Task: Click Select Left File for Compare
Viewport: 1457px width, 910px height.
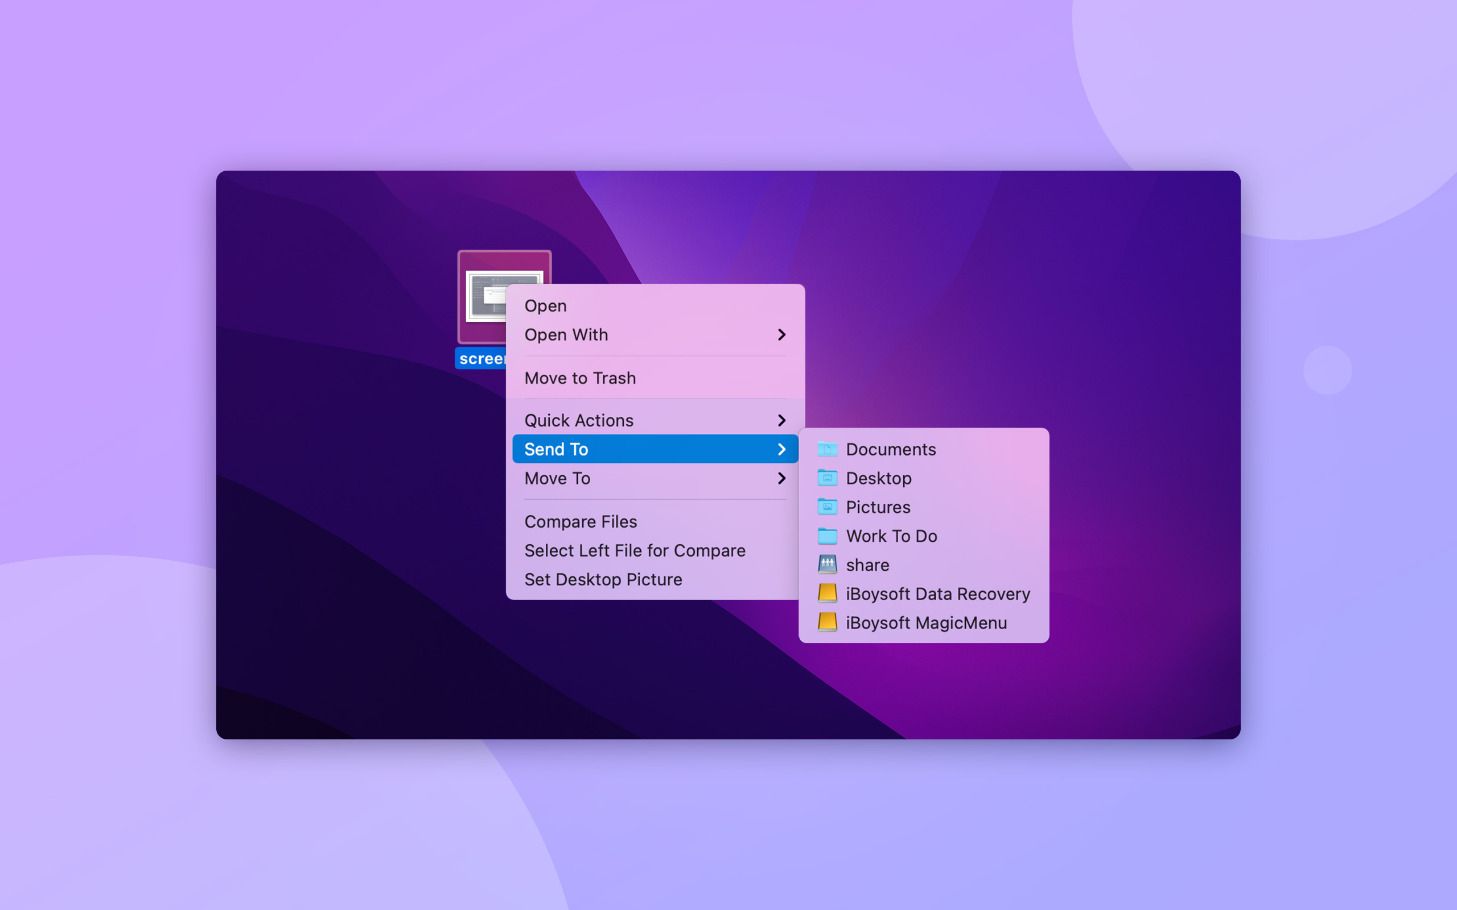Action: (655, 550)
